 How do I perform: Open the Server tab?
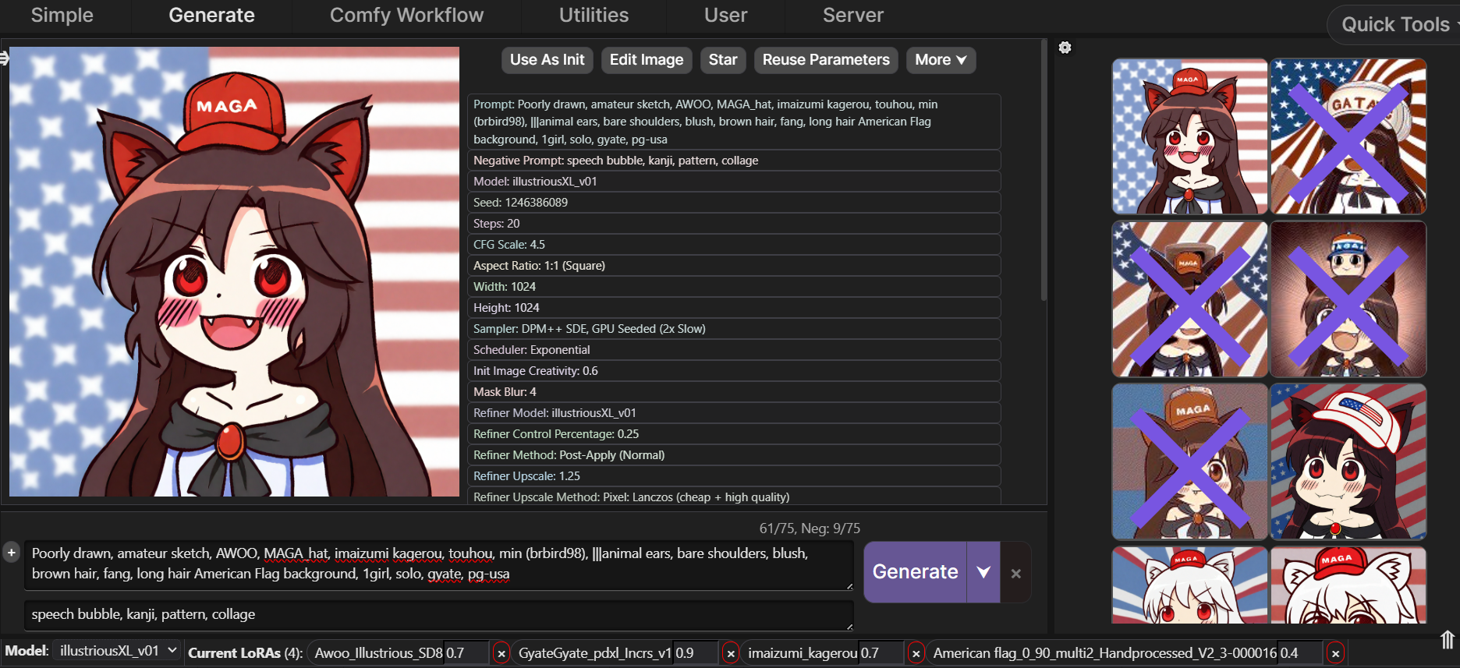coord(853,15)
